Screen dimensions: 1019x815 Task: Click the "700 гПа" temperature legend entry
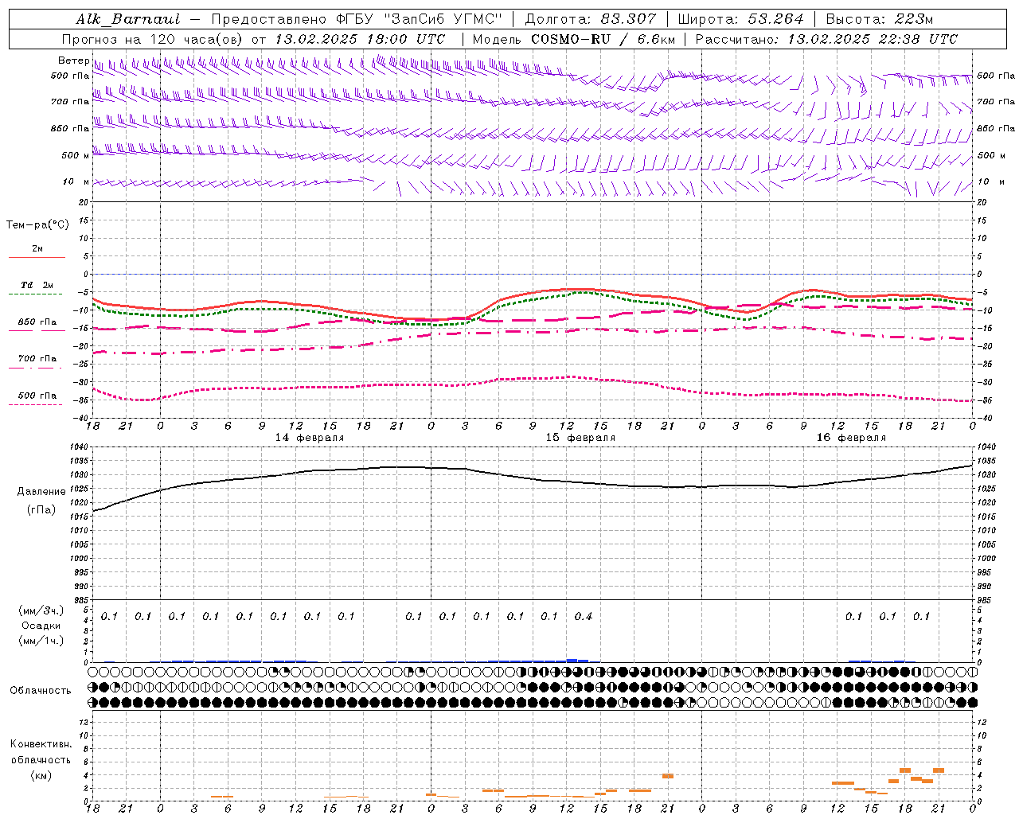point(37,359)
